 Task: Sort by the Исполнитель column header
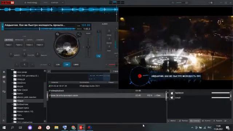pos(84,82)
